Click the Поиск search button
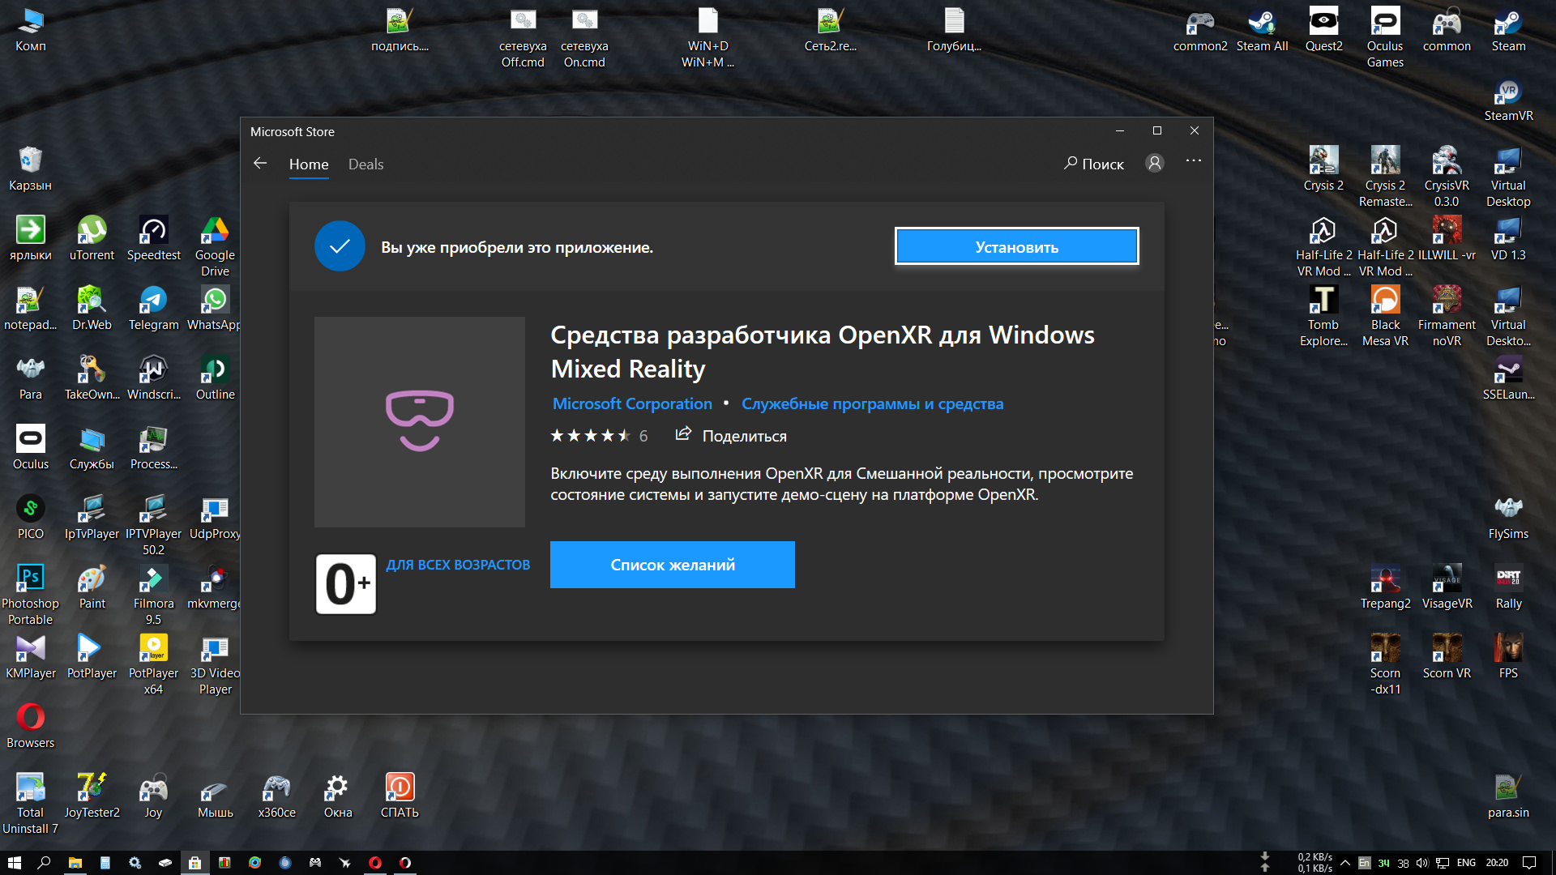The image size is (1556, 875). pyautogui.click(x=1094, y=164)
